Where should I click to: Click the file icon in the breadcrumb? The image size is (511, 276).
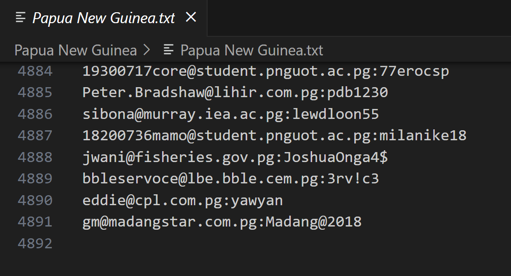(169, 50)
